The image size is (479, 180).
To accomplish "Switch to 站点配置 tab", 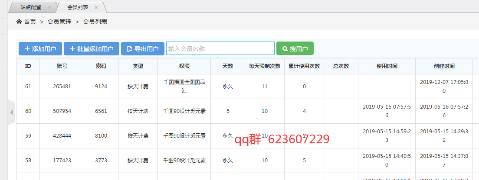I will click(x=31, y=8).
